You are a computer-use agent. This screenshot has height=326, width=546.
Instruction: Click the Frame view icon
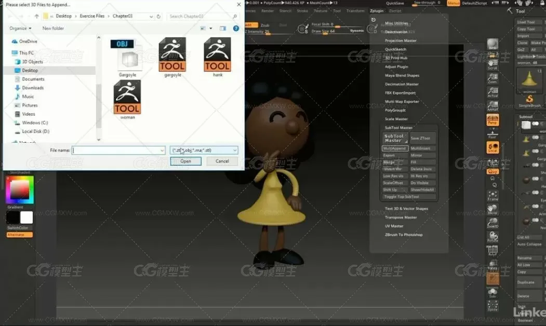pyautogui.click(x=492, y=196)
